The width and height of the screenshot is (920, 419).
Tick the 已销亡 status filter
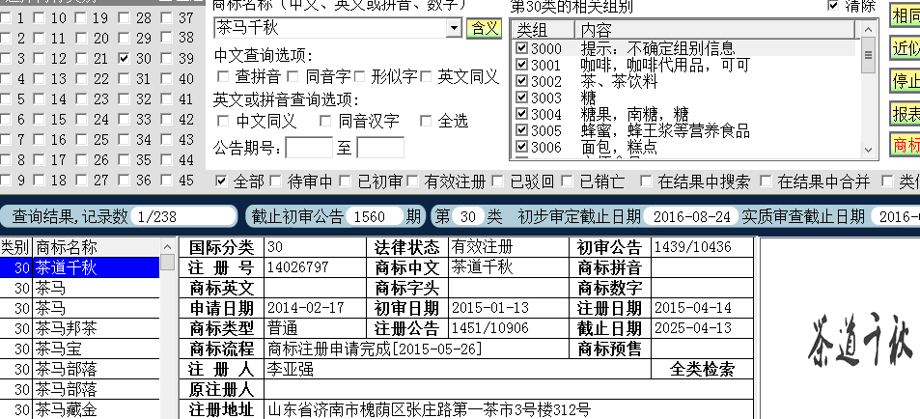[x=567, y=182]
